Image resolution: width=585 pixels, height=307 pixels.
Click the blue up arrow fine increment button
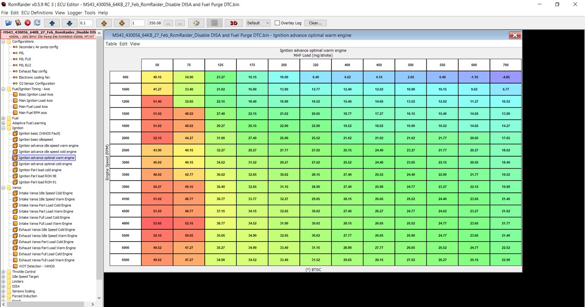coord(52,23)
